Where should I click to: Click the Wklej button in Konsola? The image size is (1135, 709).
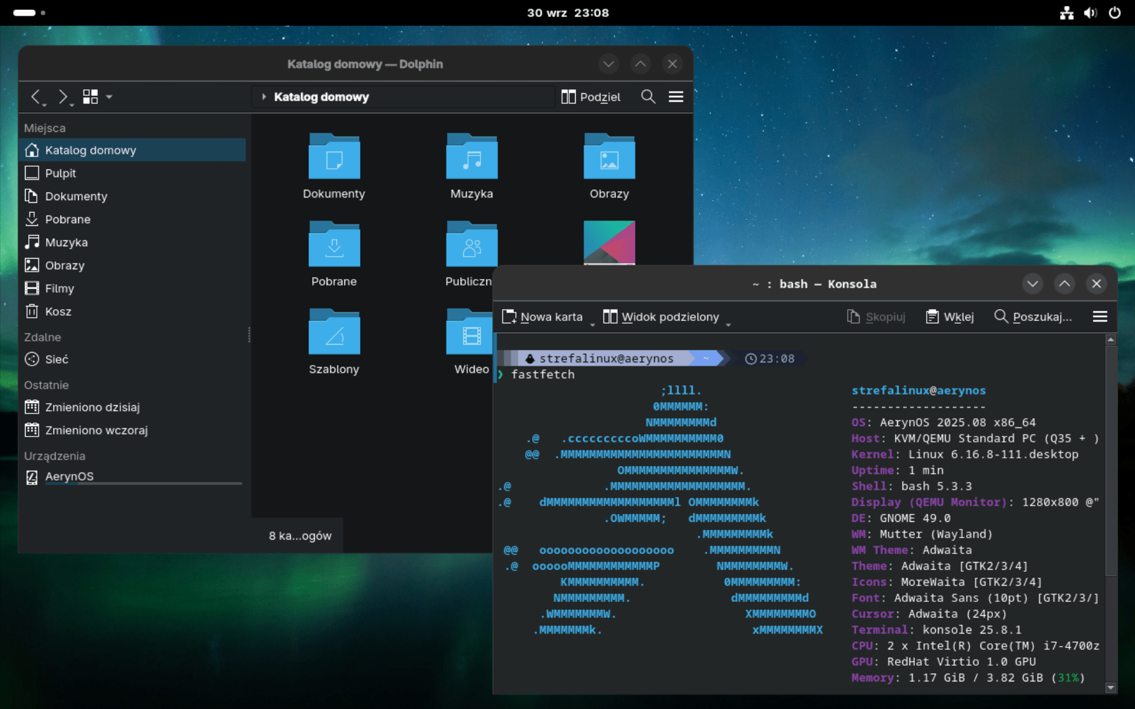(x=950, y=317)
